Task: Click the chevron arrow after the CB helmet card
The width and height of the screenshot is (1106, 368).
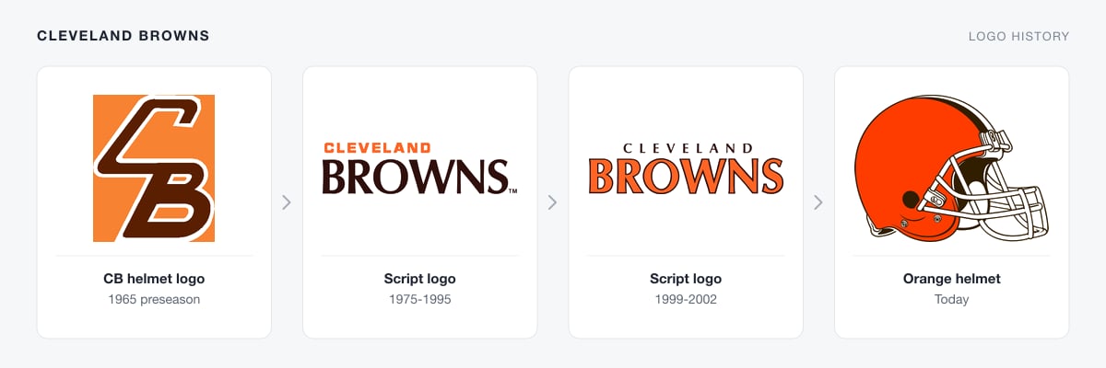Action: pos(287,202)
